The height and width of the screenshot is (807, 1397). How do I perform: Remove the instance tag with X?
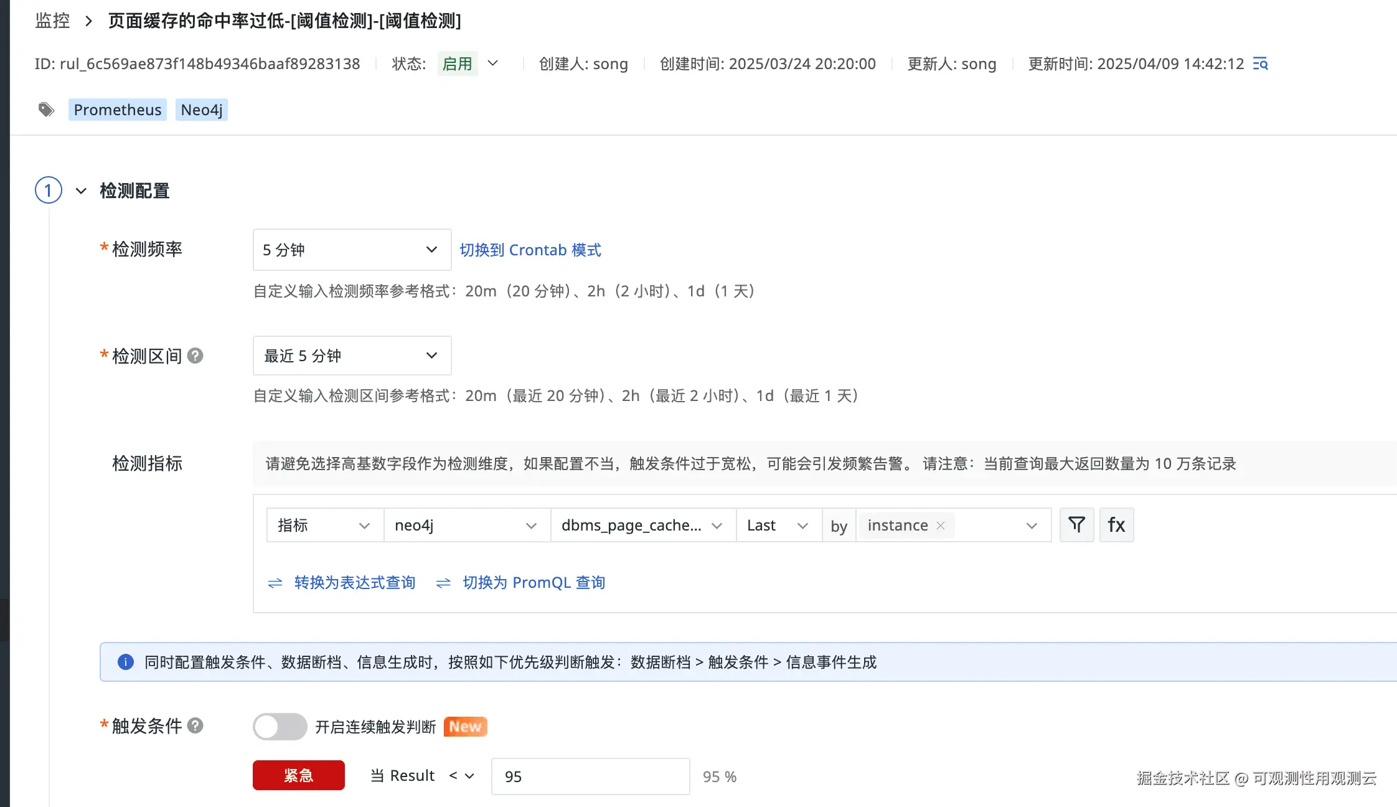941,526
